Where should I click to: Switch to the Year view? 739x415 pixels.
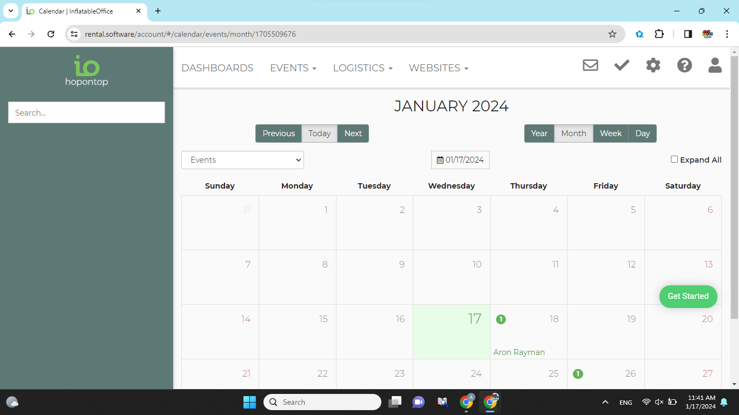(539, 133)
